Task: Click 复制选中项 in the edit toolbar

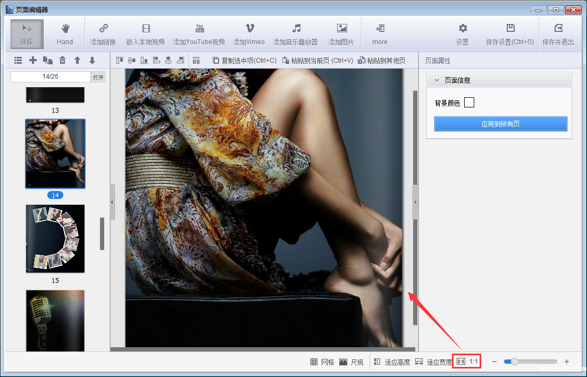Action: (x=245, y=61)
